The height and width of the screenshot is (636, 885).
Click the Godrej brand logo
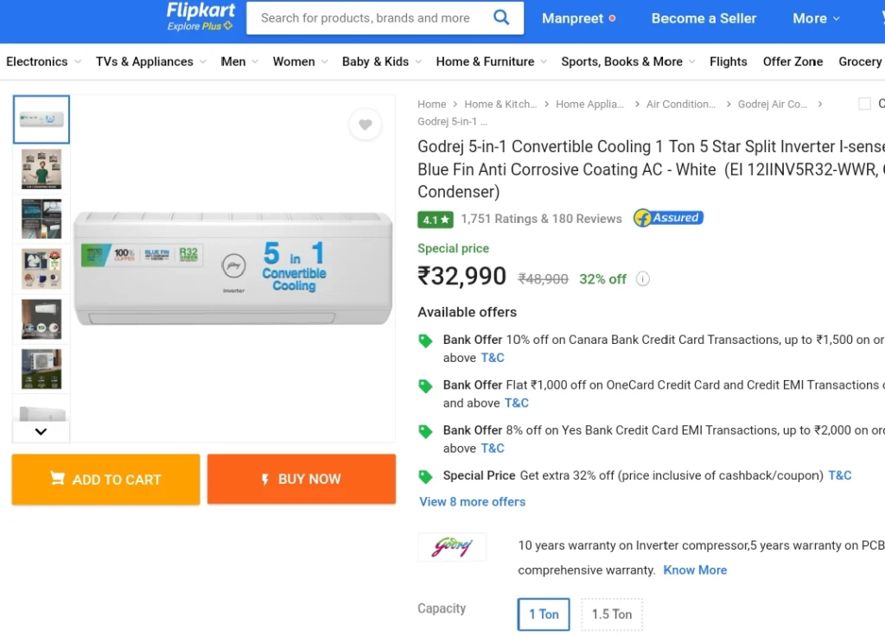coord(451,546)
